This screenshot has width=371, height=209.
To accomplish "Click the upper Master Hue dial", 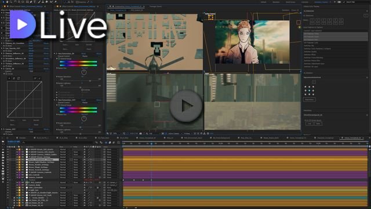I will point(83,72).
